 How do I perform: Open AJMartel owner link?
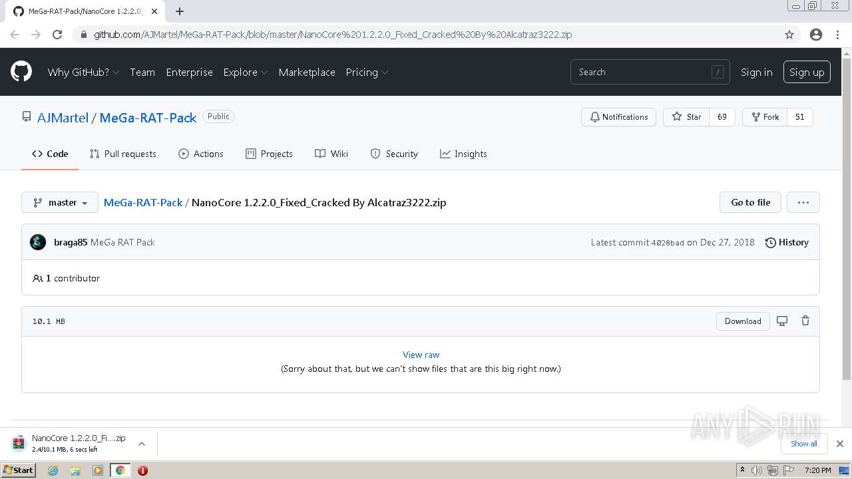[63, 118]
